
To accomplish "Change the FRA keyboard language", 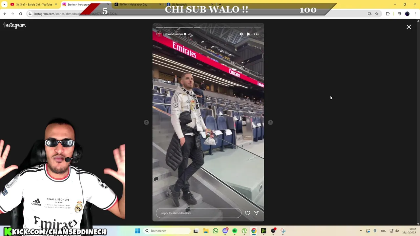I will (383, 231).
